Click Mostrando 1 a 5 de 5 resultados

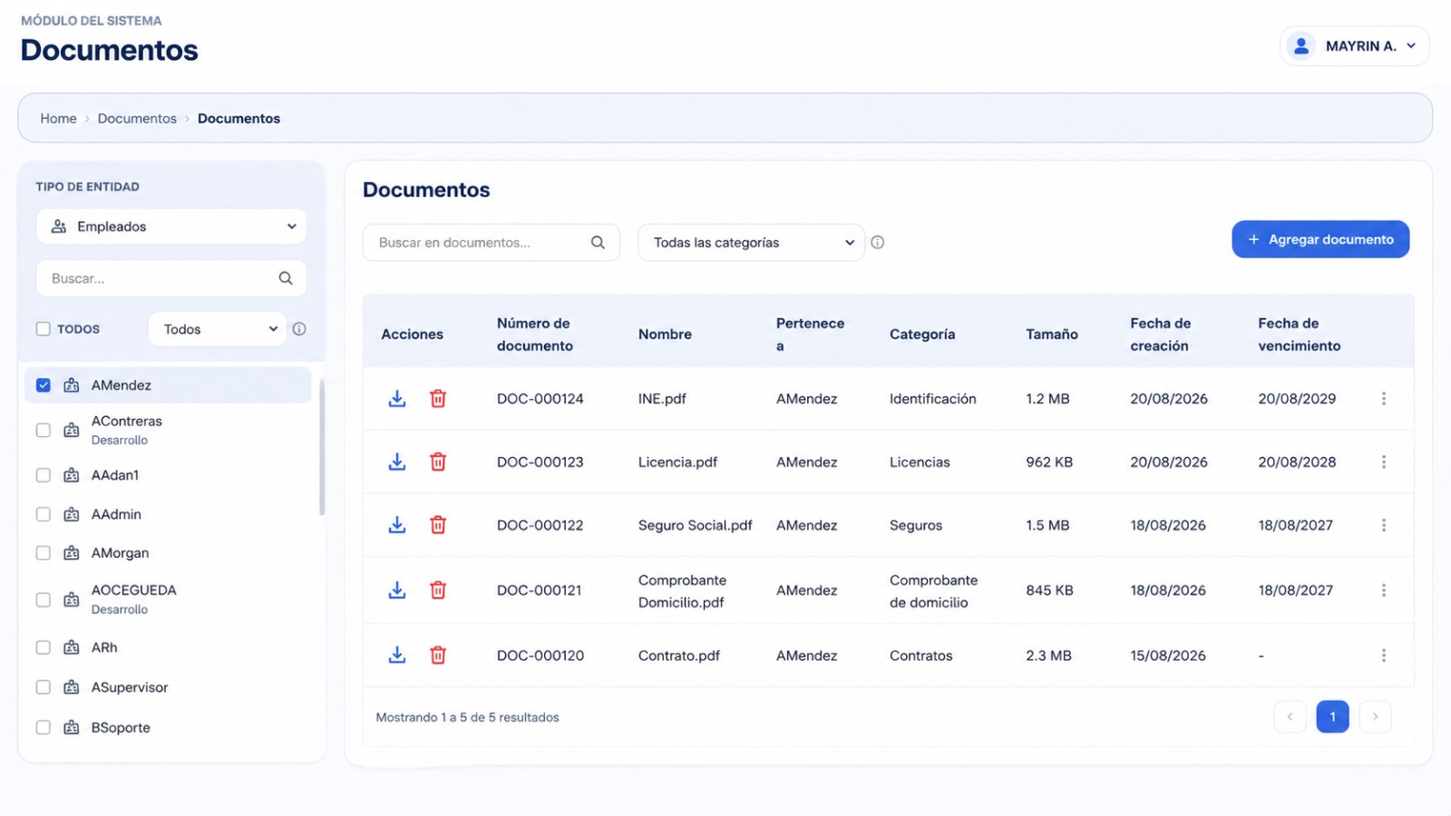468,717
